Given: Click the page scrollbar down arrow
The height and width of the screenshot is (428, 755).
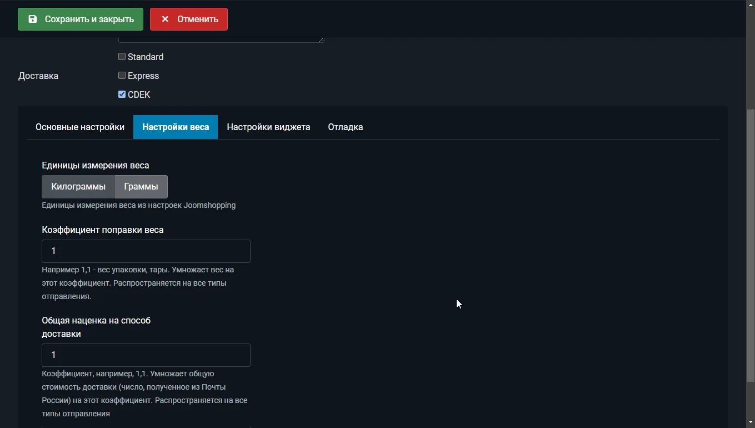Looking at the screenshot, I should tap(750, 422).
